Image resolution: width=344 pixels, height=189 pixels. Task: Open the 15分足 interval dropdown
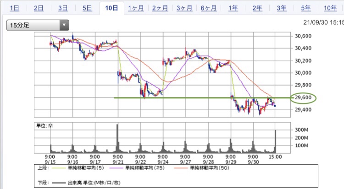38,25
